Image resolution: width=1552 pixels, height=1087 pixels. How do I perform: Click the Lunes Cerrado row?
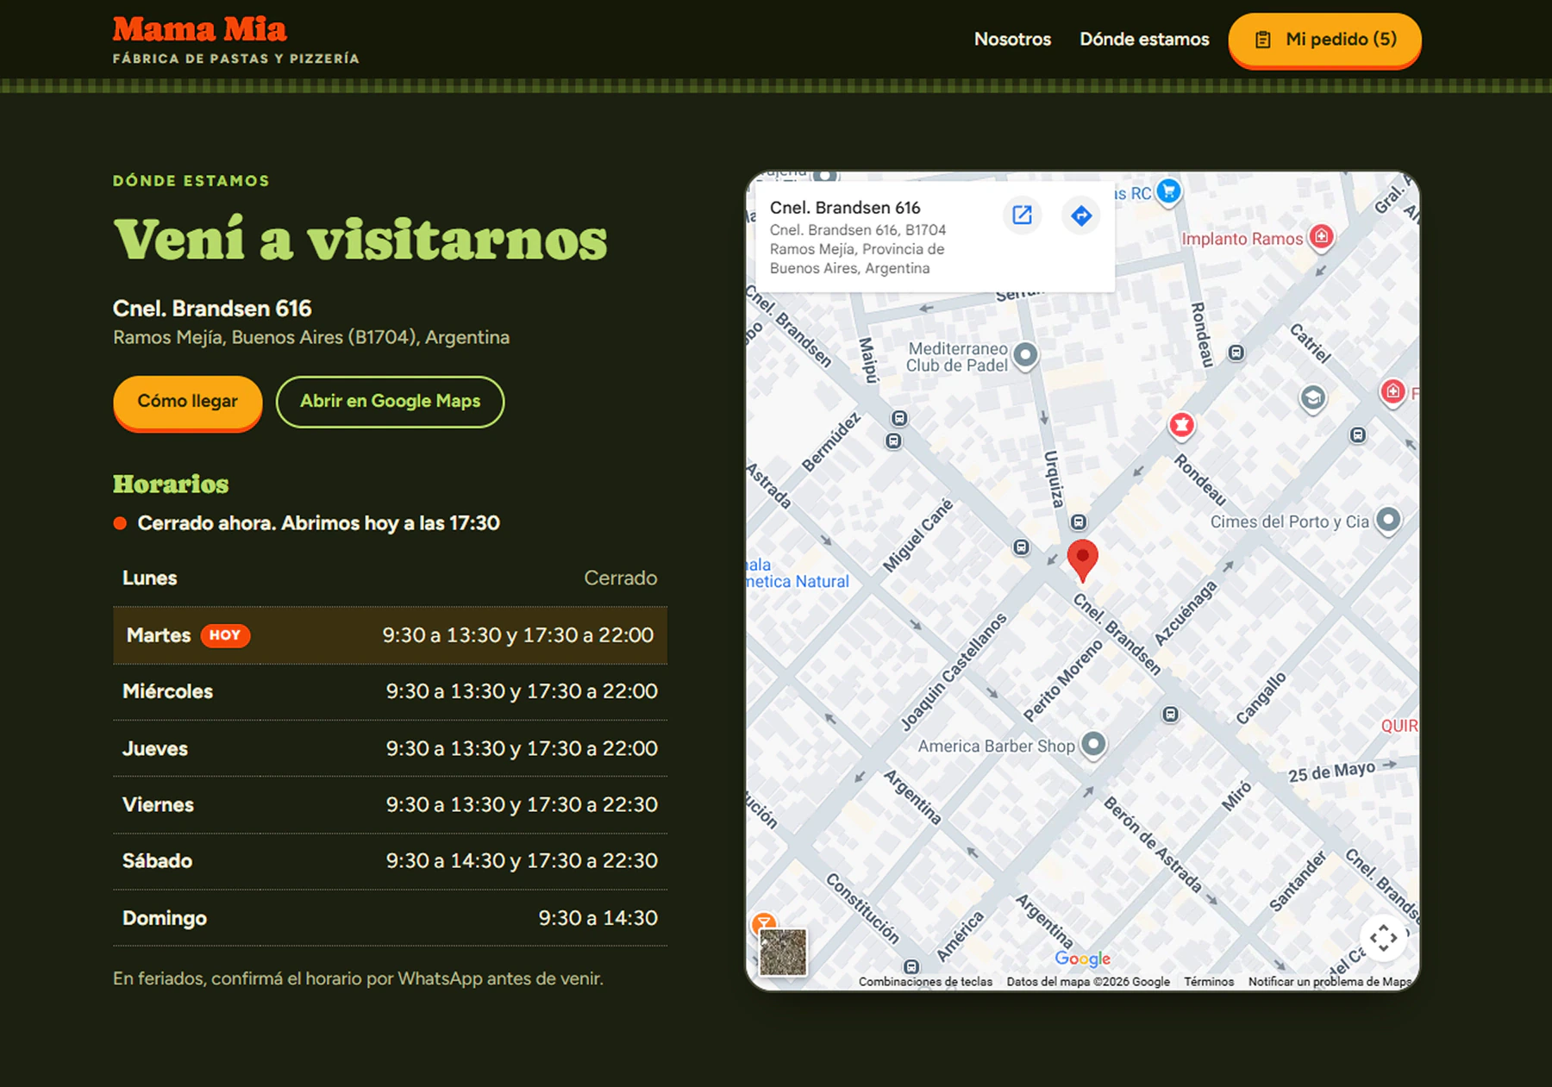[x=390, y=578]
